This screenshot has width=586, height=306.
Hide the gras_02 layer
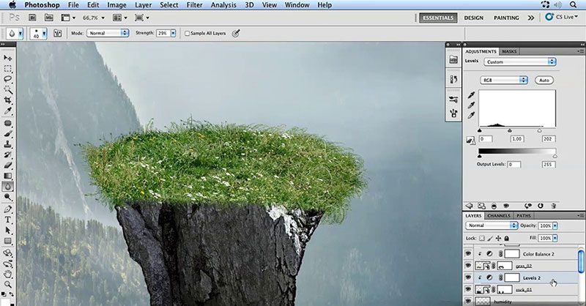pyautogui.click(x=468, y=266)
